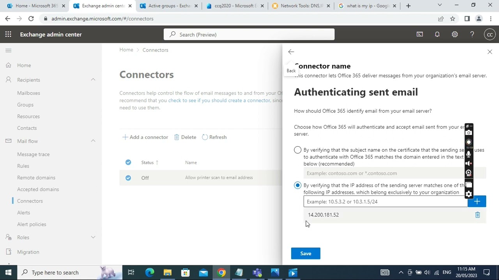Close the connector panel with X
This screenshot has height=280, width=499.
[x=490, y=52]
